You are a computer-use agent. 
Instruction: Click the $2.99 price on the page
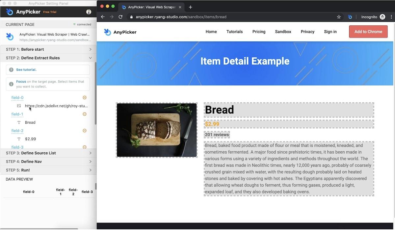(x=212, y=124)
